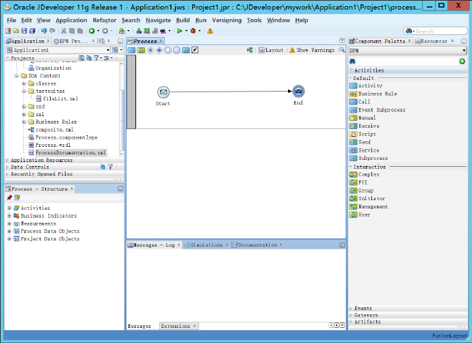Image resolution: width=472 pixels, height=343 pixels.
Task: Click the End message event on canvas
Action: tap(298, 92)
